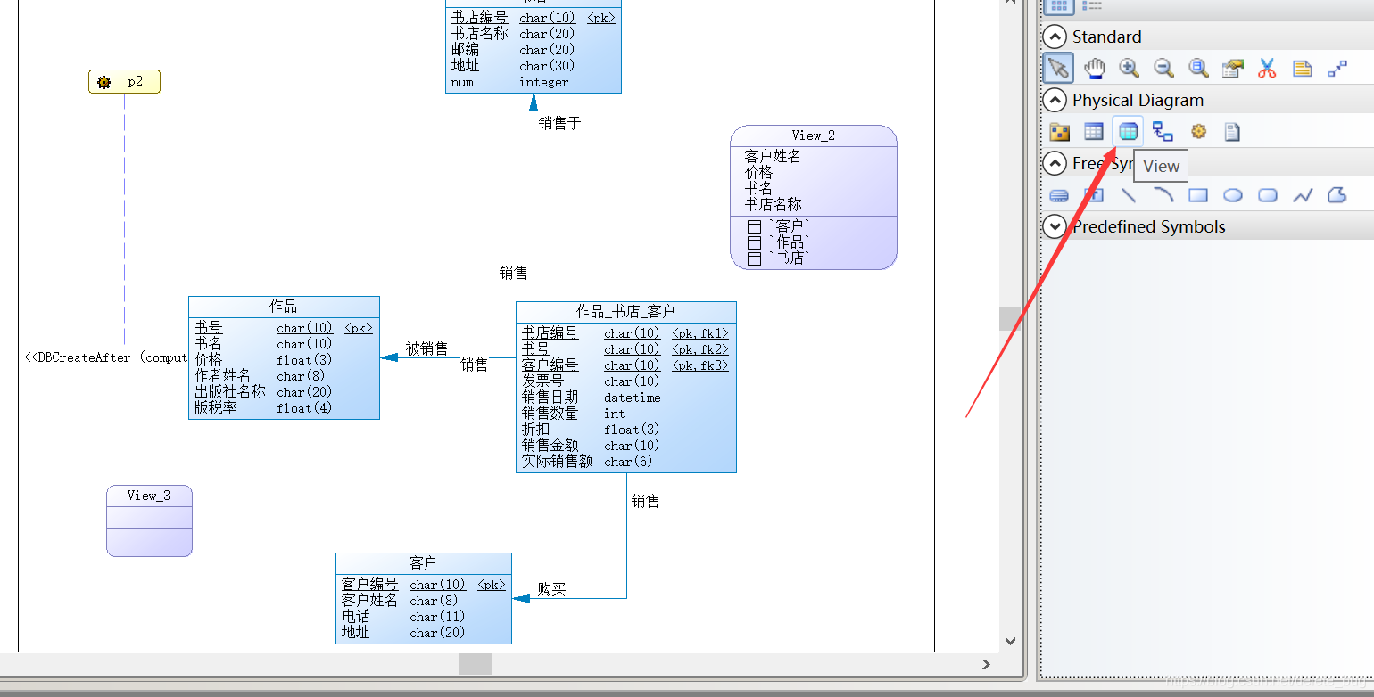Viewport: 1374px width, 697px height.
Task: Collapse the Standard toolbox section
Action: coord(1055,37)
